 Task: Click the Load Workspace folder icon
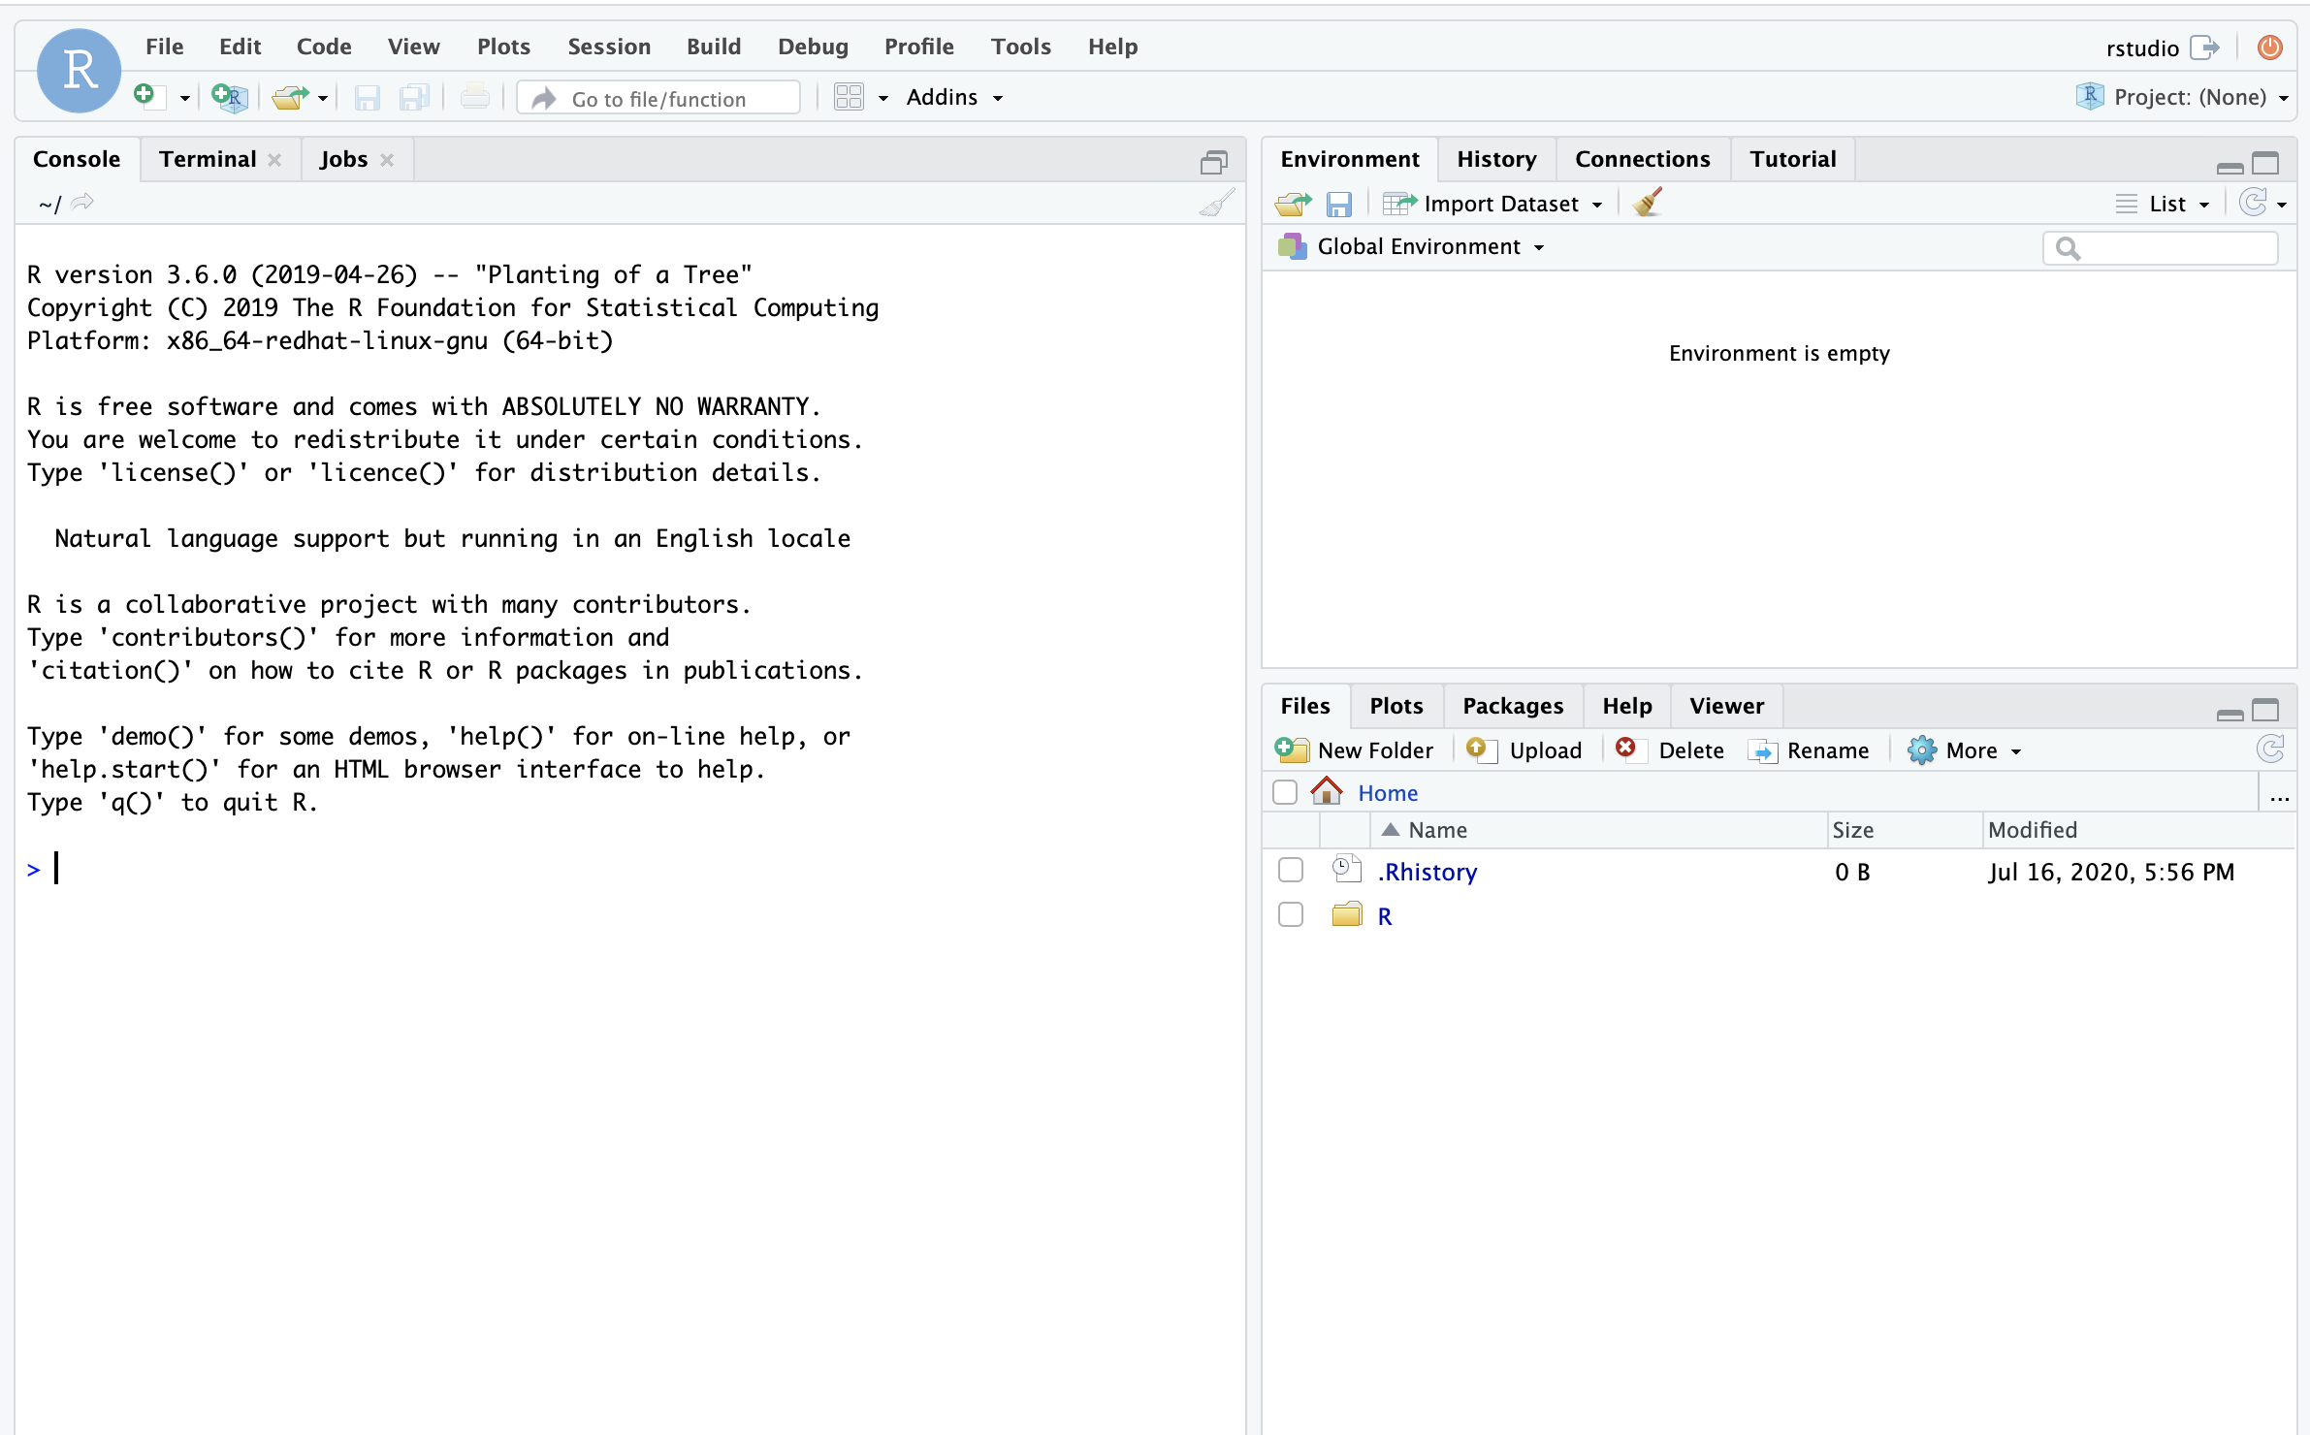[x=1293, y=204]
